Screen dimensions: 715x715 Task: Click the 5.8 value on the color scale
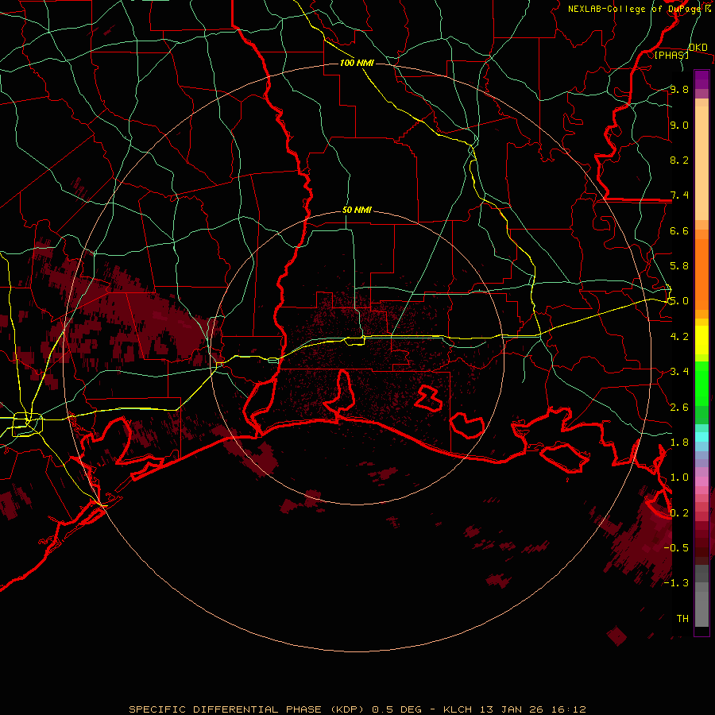pos(679,266)
